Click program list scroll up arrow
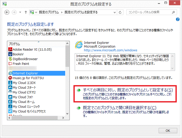Screen dimensions: 182x138 (x=67, y=43)
